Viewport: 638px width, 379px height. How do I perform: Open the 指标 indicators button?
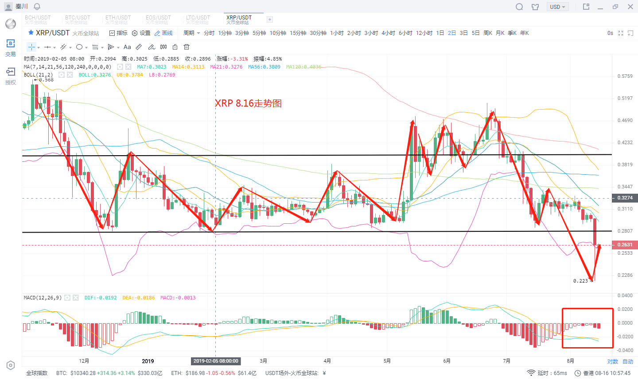point(118,33)
